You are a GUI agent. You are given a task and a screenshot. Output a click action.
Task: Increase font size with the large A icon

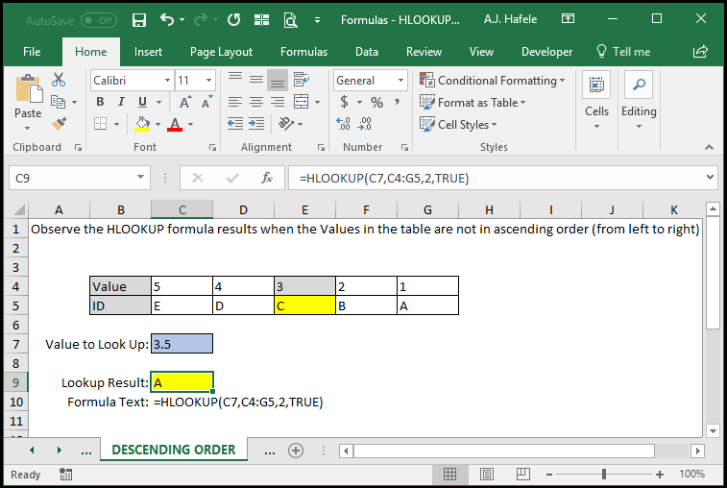[185, 102]
